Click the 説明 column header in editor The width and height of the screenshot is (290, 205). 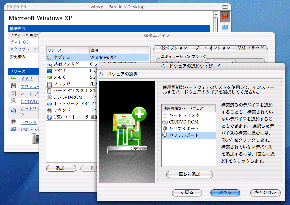[x=119, y=50]
